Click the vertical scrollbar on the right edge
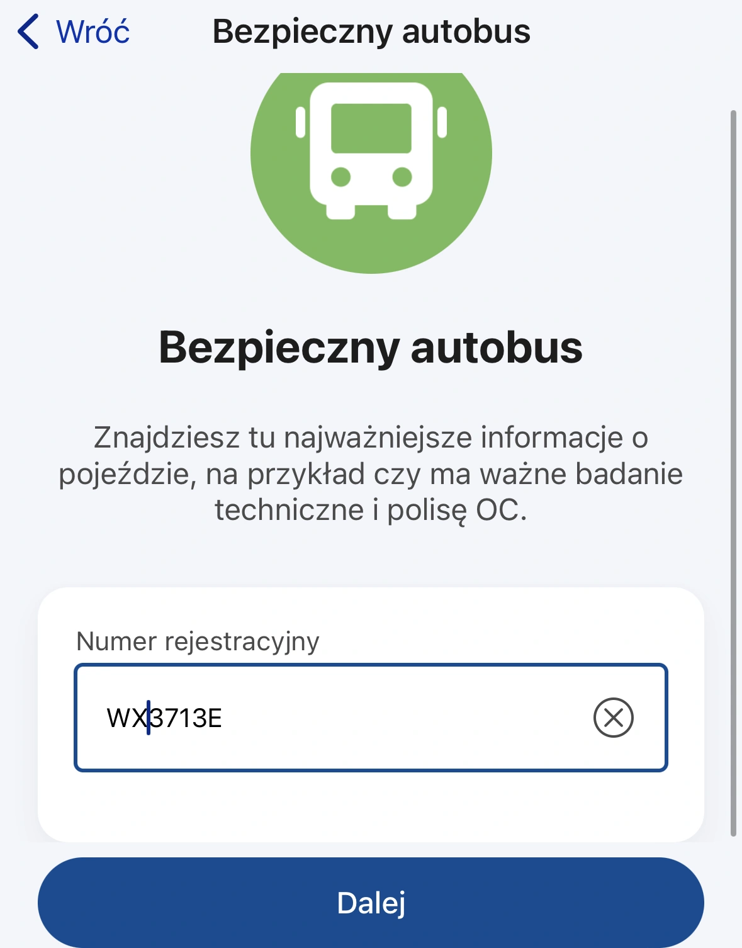The height and width of the screenshot is (948, 742). 733,473
